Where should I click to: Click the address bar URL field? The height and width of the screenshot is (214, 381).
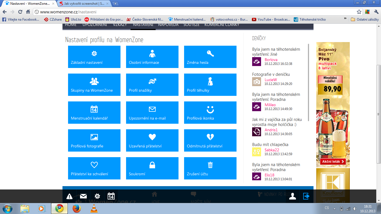(x=195, y=12)
